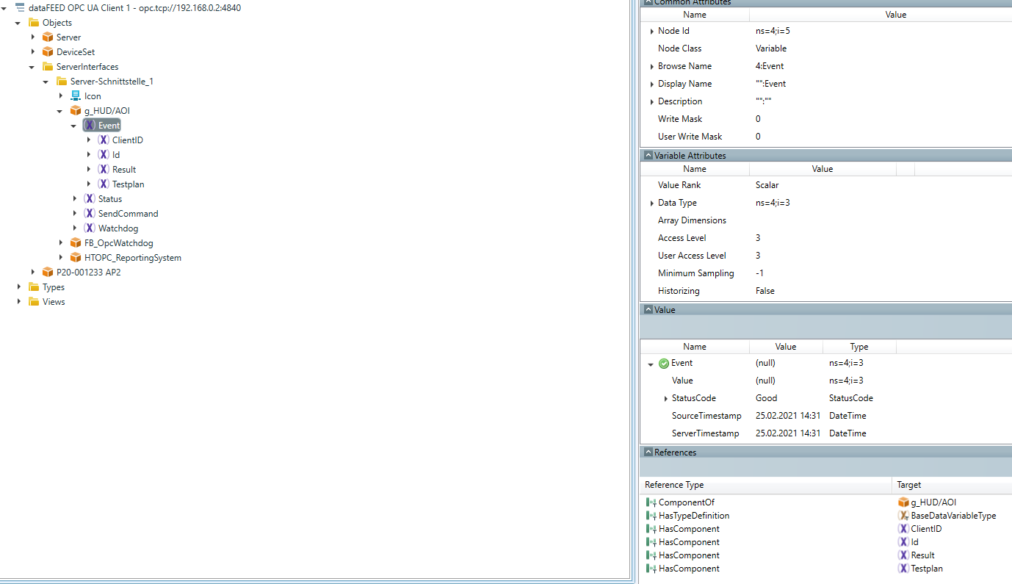1012x584 pixels.
Task: Click the BaseDataVariableType icon in References
Action: [903, 515]
